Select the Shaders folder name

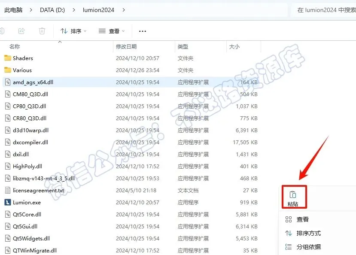[x=23, y=58]
